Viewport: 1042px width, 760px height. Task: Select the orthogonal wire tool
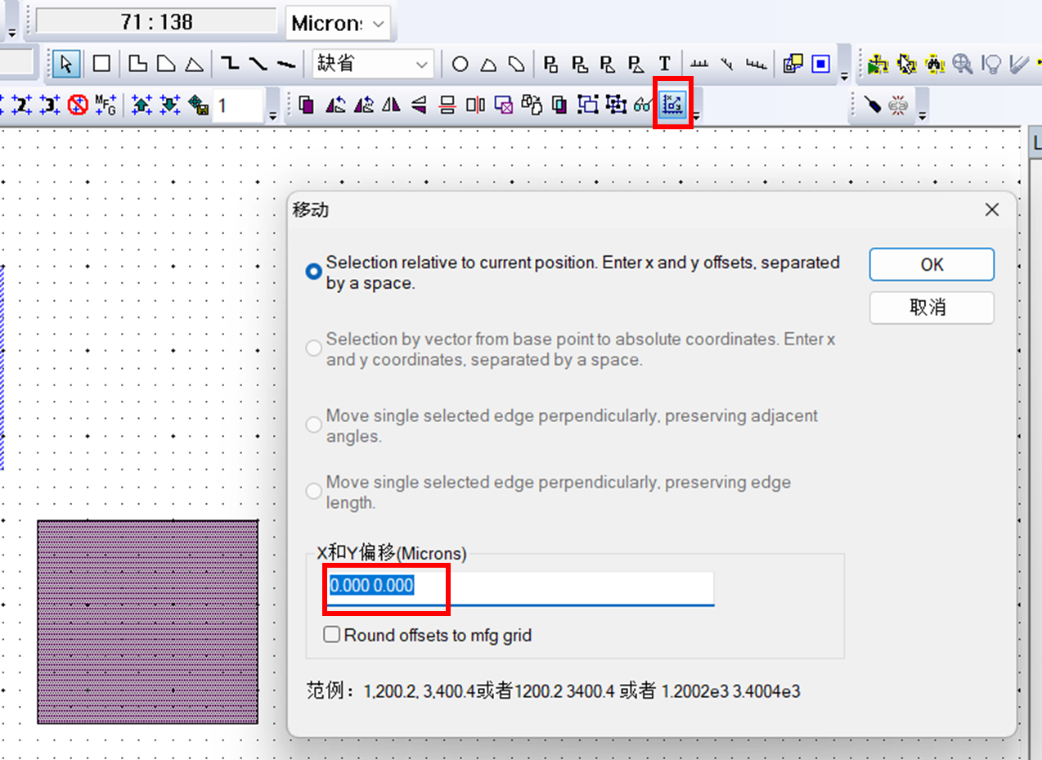231,64
